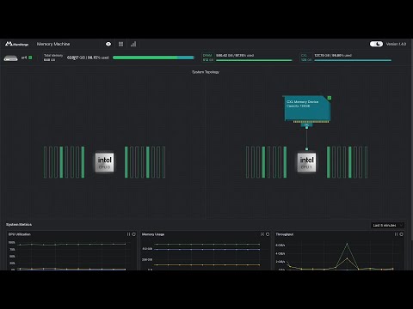Viewport: 413px width, 309px height.
Task: Click the Throughput chart peak point
Action: point(347,244)
